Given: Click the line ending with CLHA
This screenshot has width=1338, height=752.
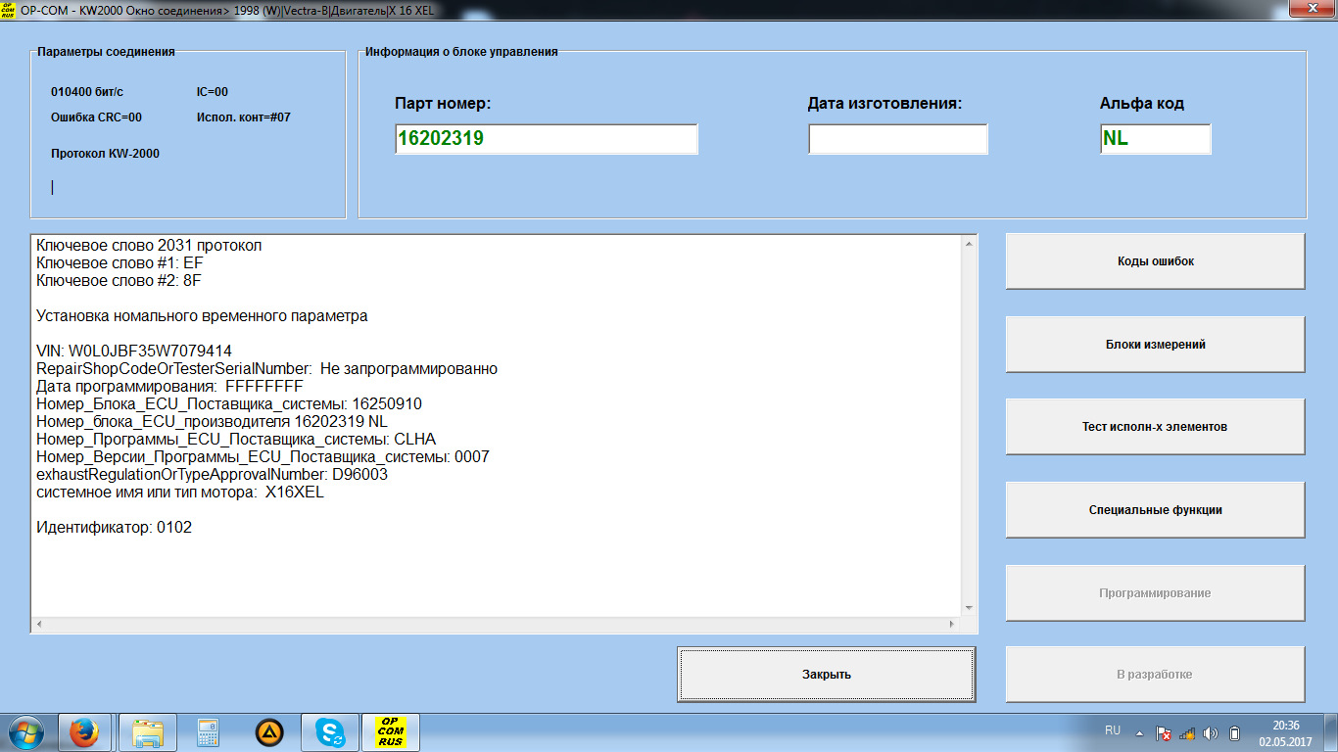Looking at the screenshot, I should click(236, 439).
